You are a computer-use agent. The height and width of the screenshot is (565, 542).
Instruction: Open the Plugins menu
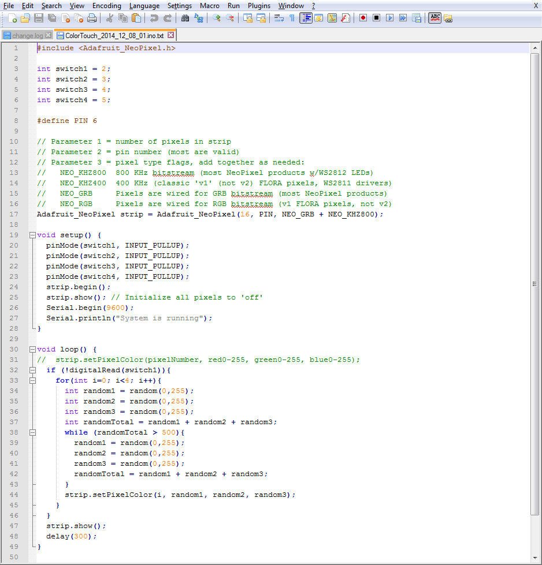pyautogui.click(x=259, y=6)
